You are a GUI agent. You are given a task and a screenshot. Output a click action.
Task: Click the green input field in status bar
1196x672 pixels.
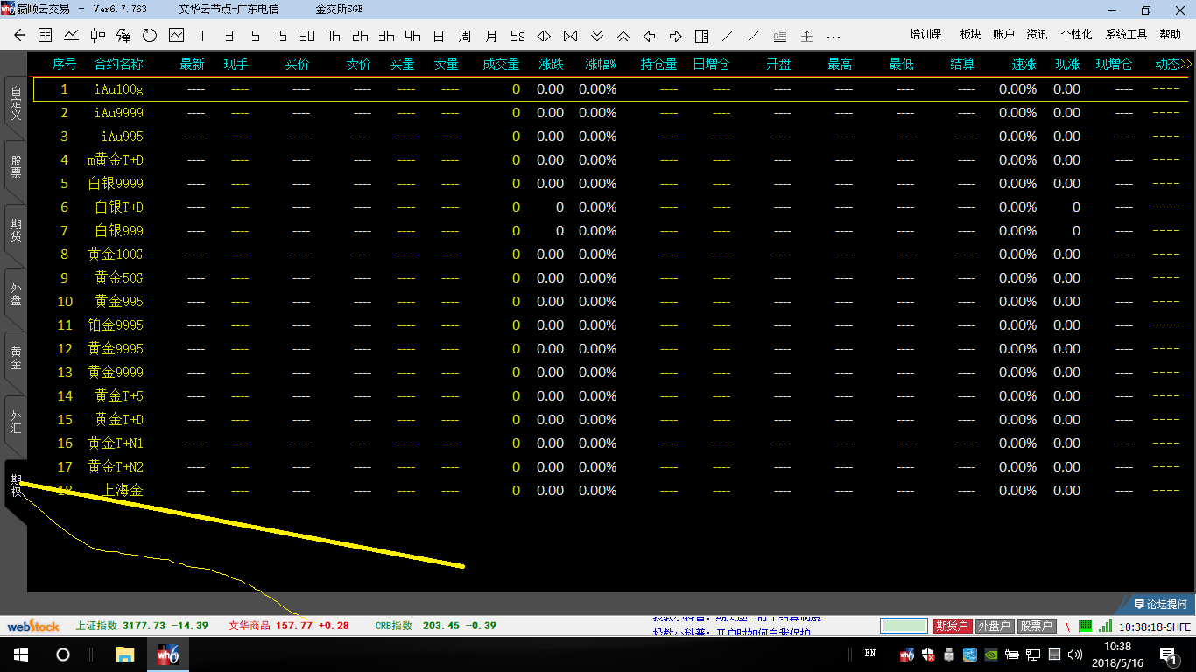pyautogui.click(x=904, y=626)
